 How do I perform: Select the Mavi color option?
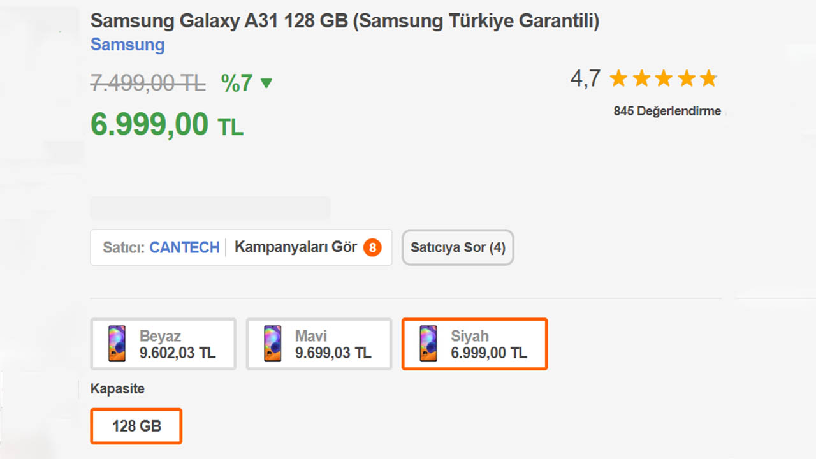point(318,344)
